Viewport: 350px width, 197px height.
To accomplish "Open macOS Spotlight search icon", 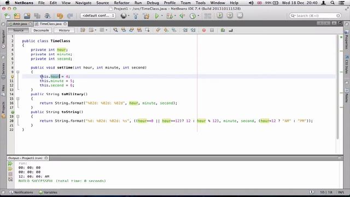I will [x=332, y=3].
